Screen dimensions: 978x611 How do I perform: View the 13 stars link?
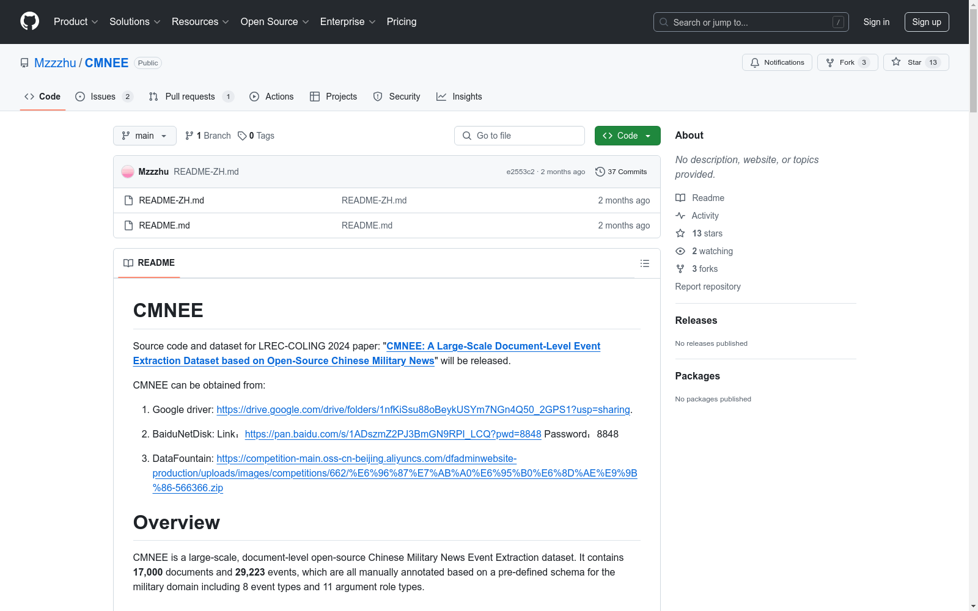click(x=699, y=233)
